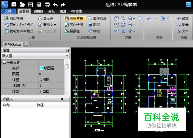
Task: Select the 线宽 property value 以图层
Action: 52,91
